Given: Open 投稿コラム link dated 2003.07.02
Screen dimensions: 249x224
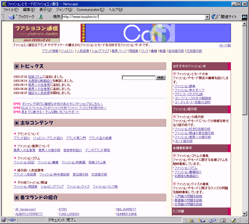Looking at the screenshot, I should [x=35, y=77].
